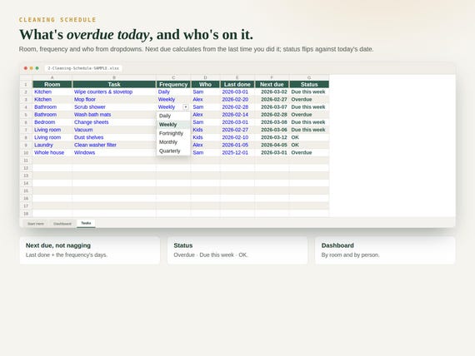Click the next due date 2026-03-12

[x=272, y=137]
